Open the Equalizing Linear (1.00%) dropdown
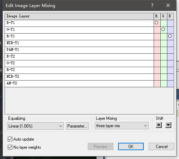 [35, 126]
